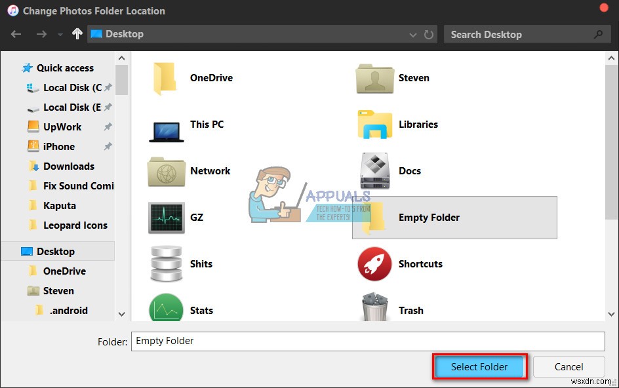Click the Shortcuts rocket icon

(374, 263)
